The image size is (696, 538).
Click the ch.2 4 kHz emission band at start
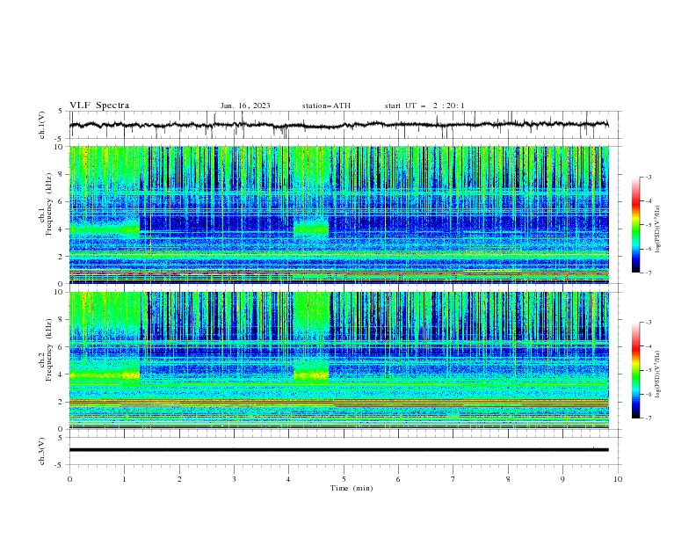coord(105,374)
